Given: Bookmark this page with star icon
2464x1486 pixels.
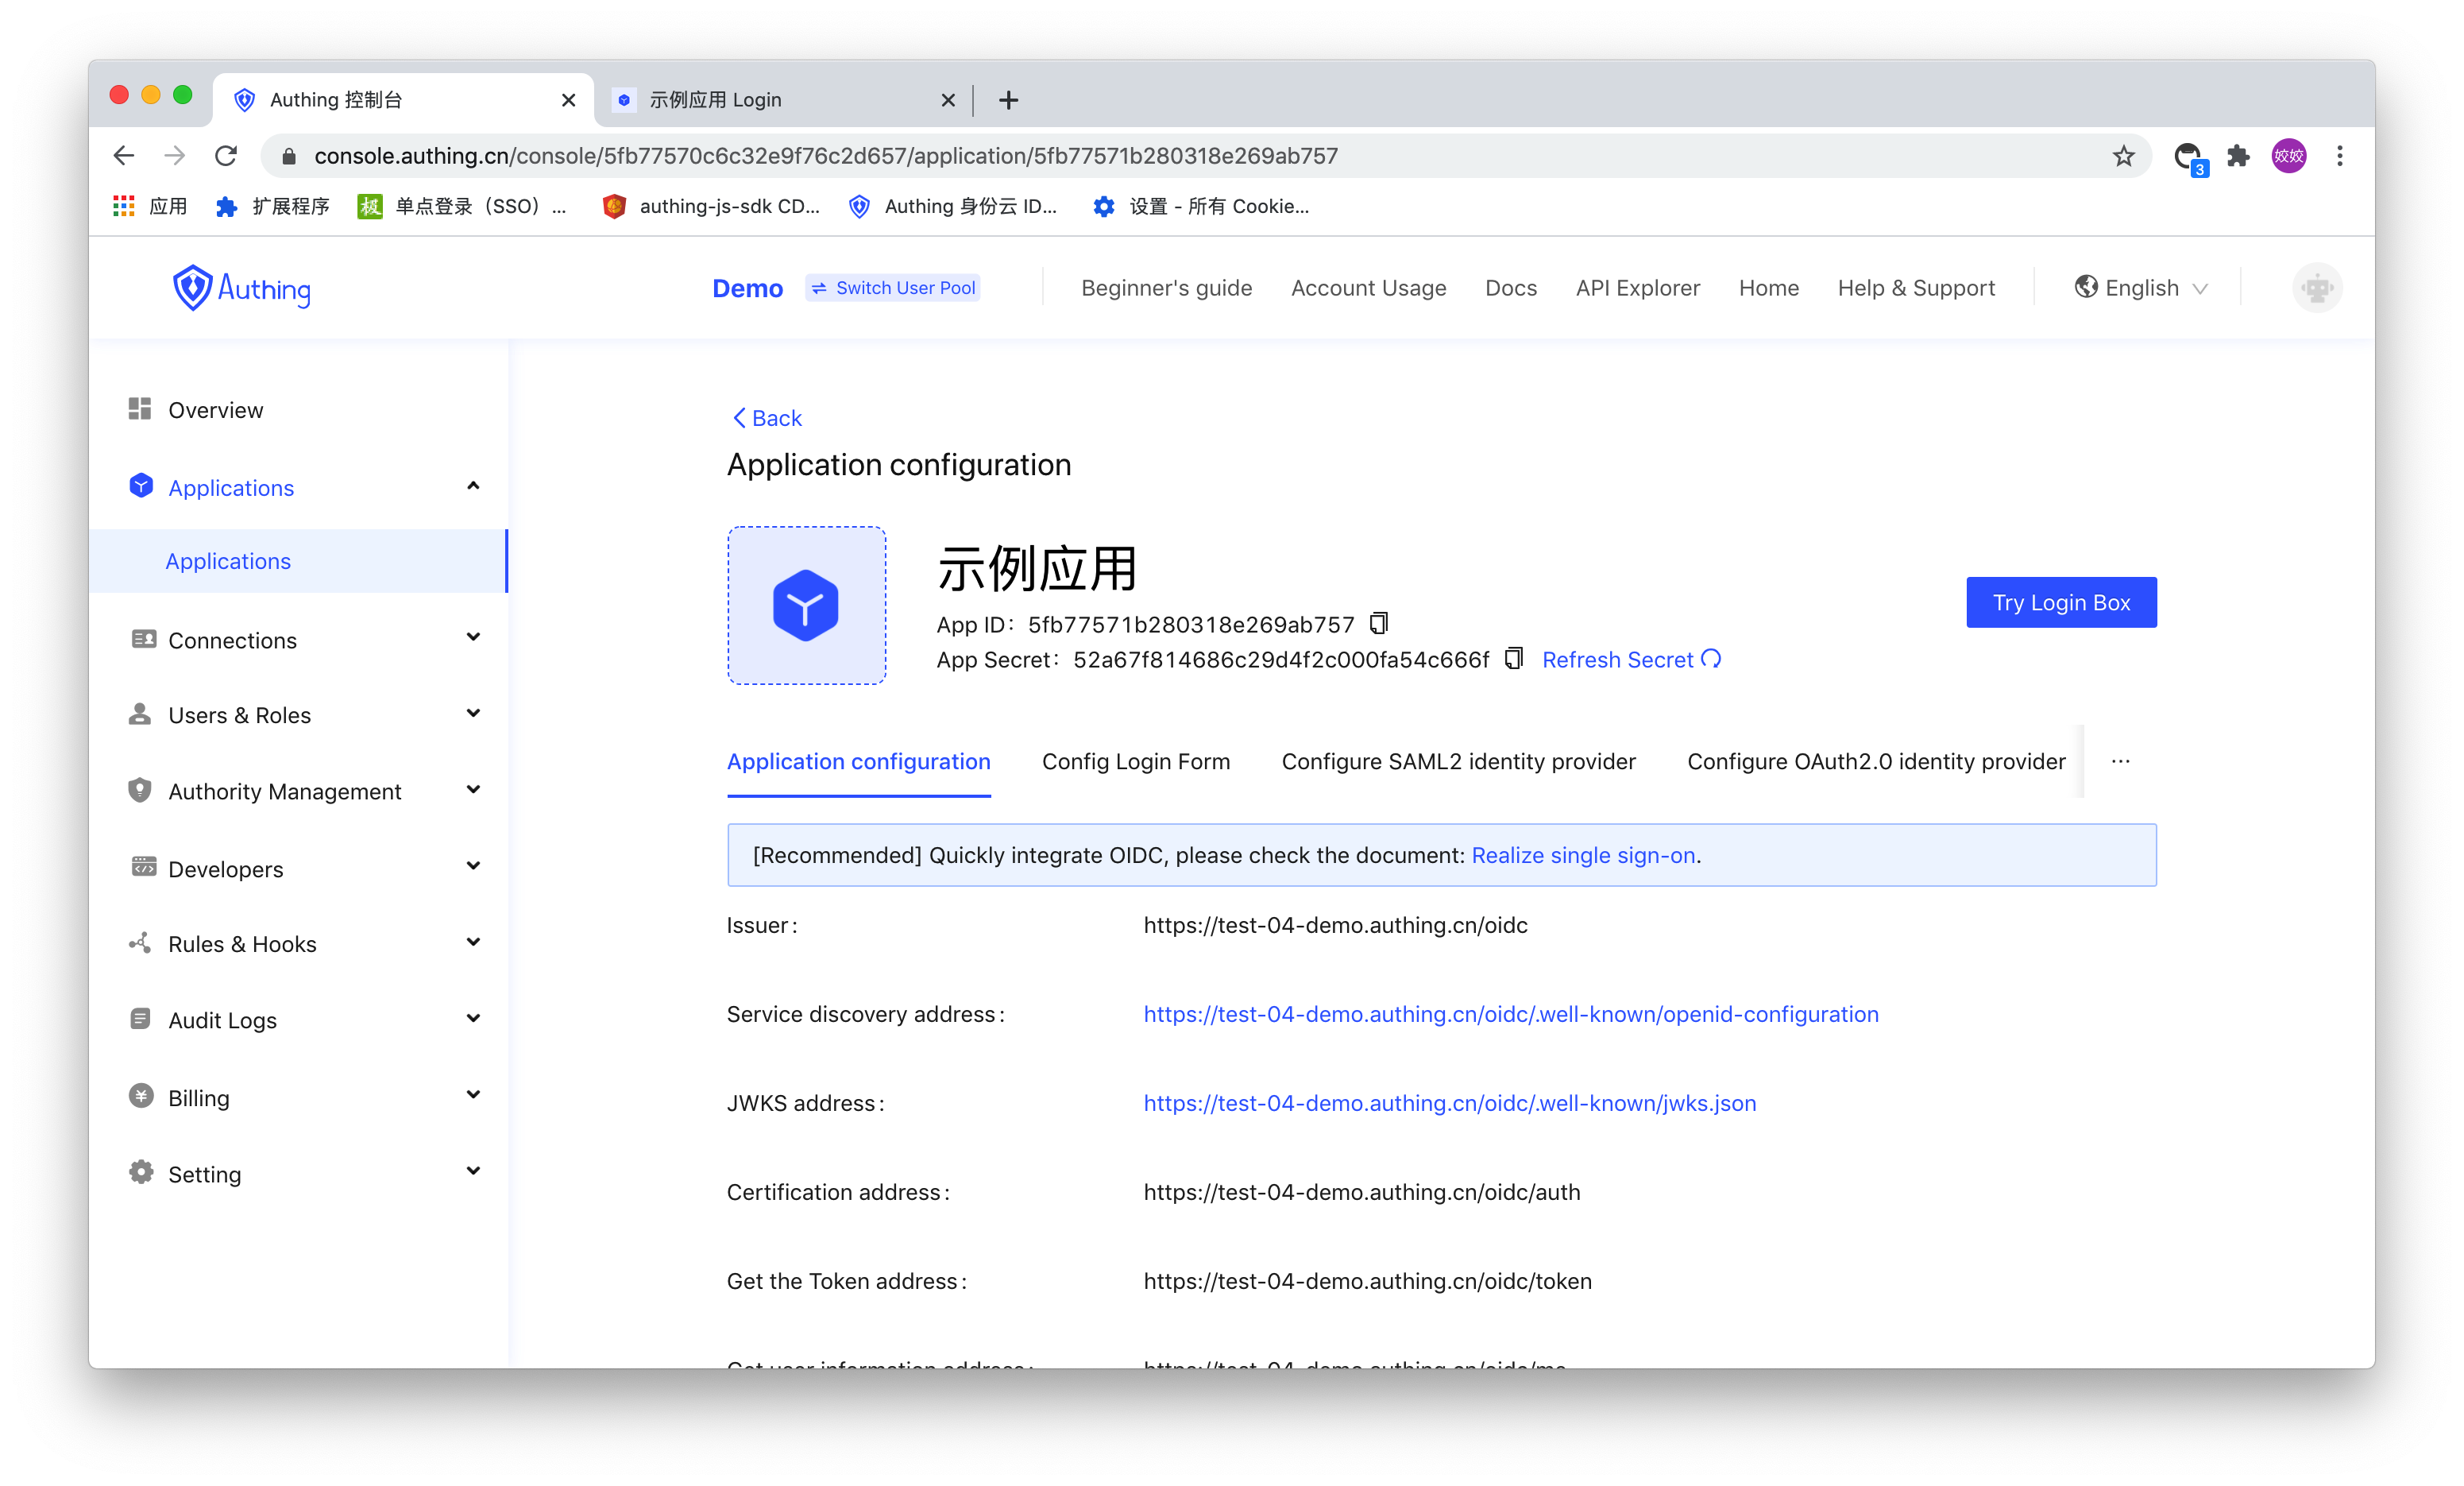Looking at the screenshot, I should 2123,156.
